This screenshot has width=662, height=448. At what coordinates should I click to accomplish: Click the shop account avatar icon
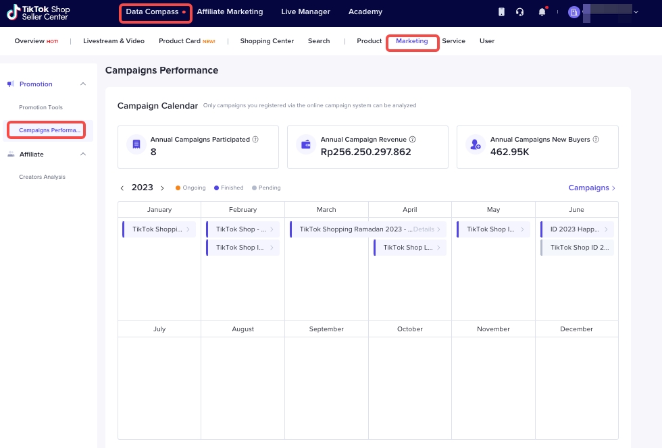(574, 12)
